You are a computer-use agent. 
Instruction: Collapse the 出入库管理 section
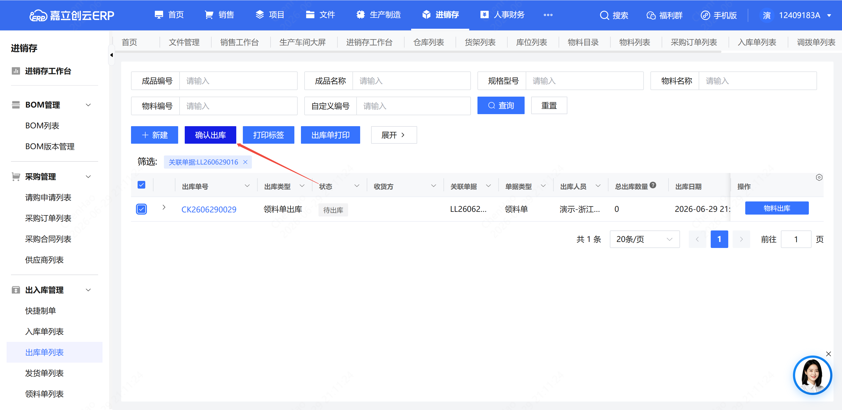pos(88,290)
